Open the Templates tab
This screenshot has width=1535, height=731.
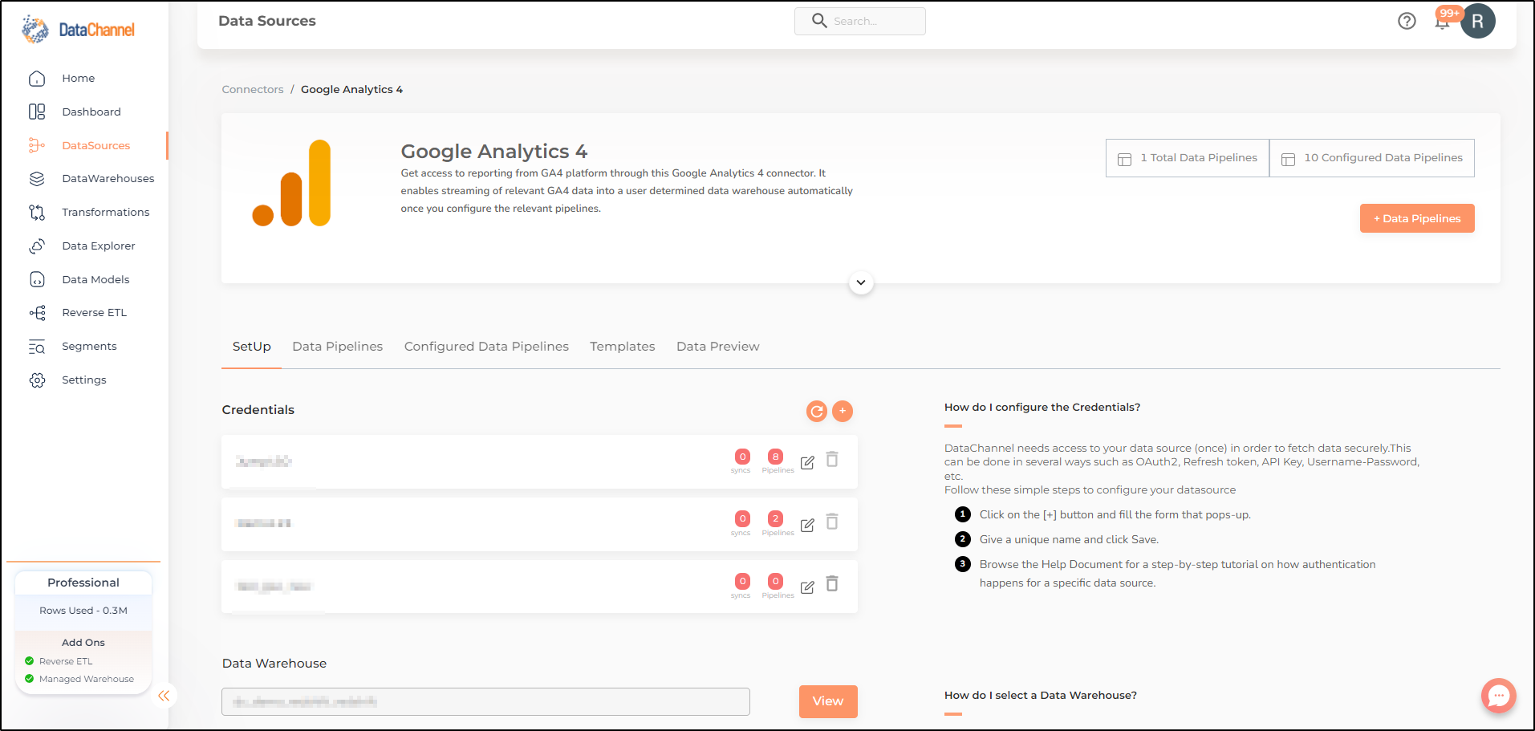tap(622, 347)
